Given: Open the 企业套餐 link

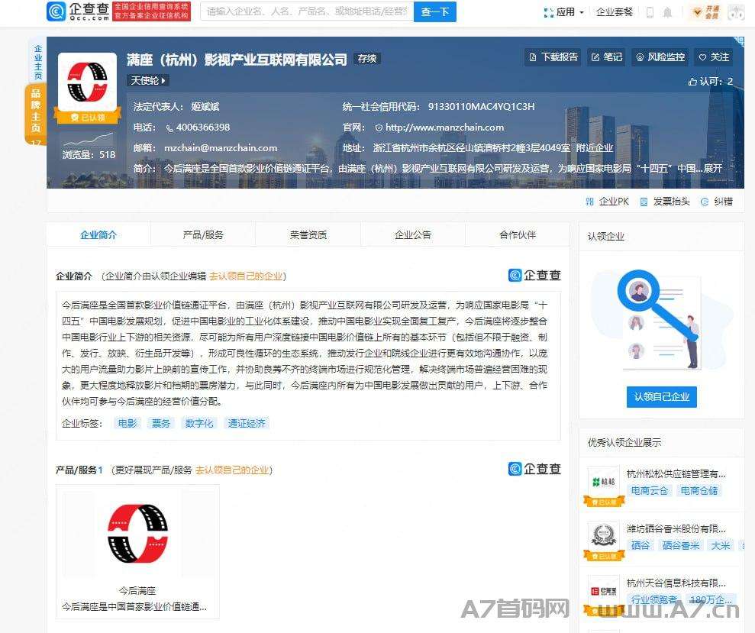Looking at the screenshot, I should 614,12.
